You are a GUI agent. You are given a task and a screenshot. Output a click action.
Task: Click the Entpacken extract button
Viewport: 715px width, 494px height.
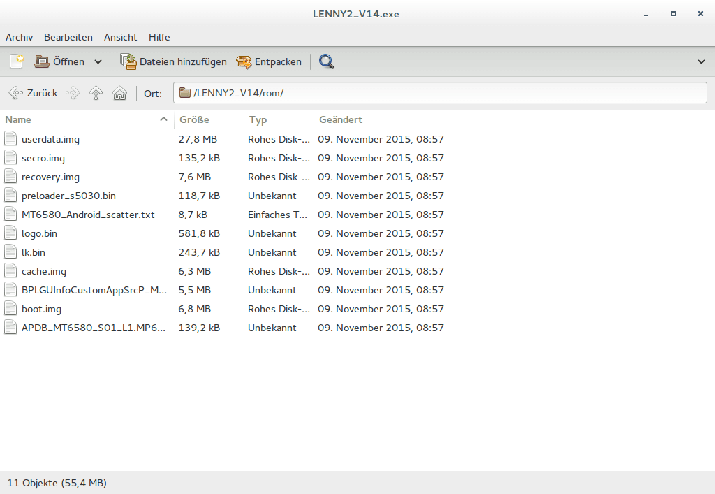269,61
